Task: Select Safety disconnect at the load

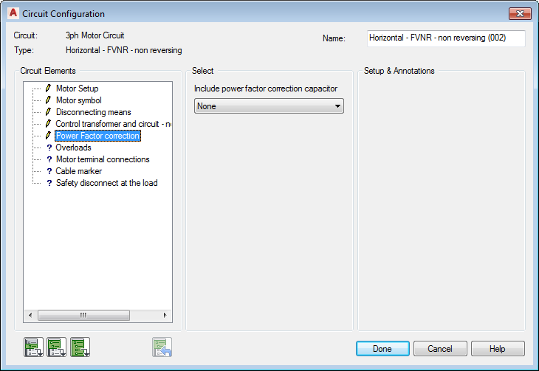Action: pyautogui.click(x=106, y=183)
